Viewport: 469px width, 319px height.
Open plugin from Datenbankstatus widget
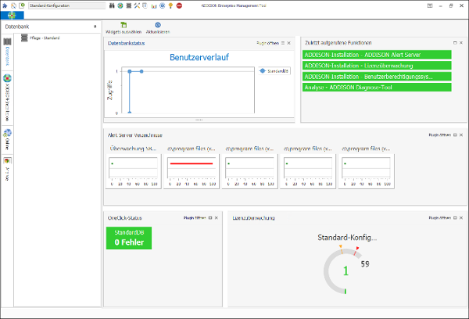pos(267,43)
